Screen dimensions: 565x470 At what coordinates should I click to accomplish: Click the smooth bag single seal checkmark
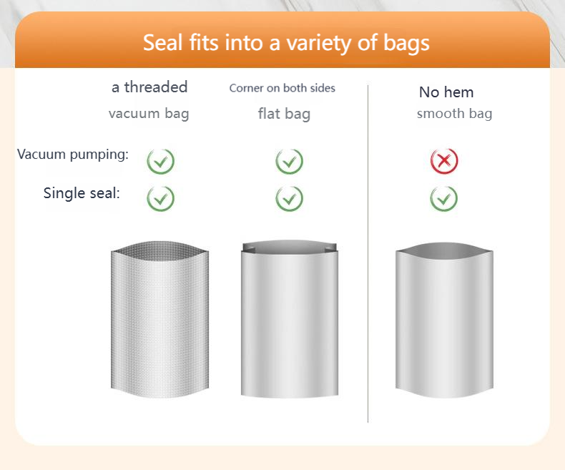click(x=444, y=198)
